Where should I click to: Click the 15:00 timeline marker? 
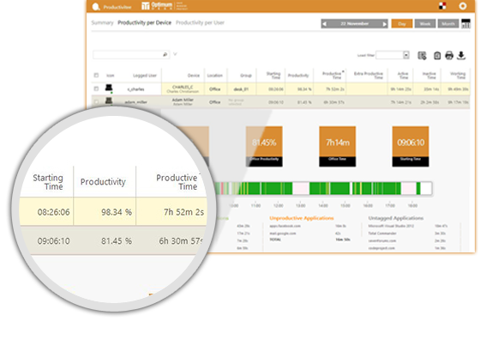pyautogui.click(x=345, y=205)
